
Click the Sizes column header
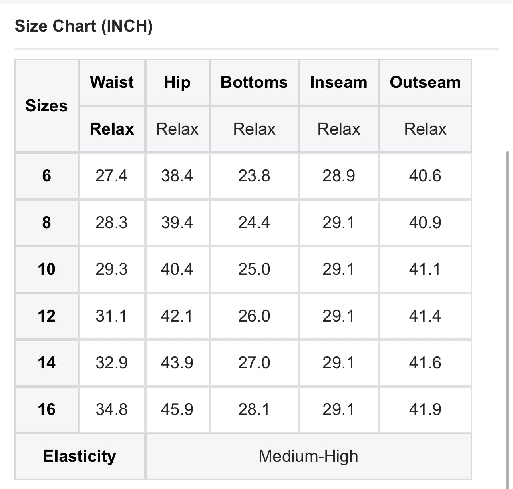[46, 106]
